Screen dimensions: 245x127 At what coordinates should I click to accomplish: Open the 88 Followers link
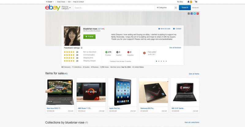(x=66, y=67)
